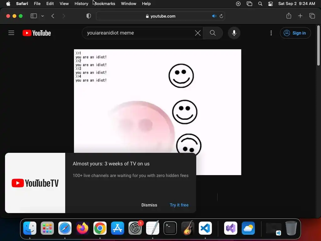Open the File menu

pos(37,4)
